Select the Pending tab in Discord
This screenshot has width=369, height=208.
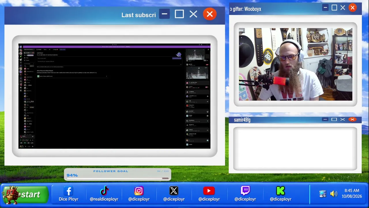pos(55,49)
